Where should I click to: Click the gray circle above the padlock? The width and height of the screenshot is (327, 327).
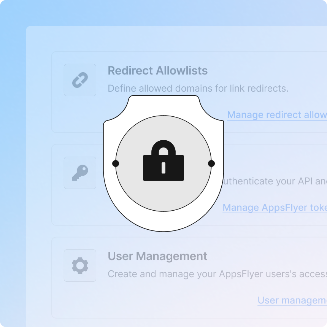(x=163, y=127)
